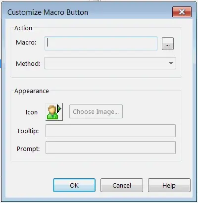198x203 pixels.
Task: Confirm the dialog with OK
Action: click(74, 185)
